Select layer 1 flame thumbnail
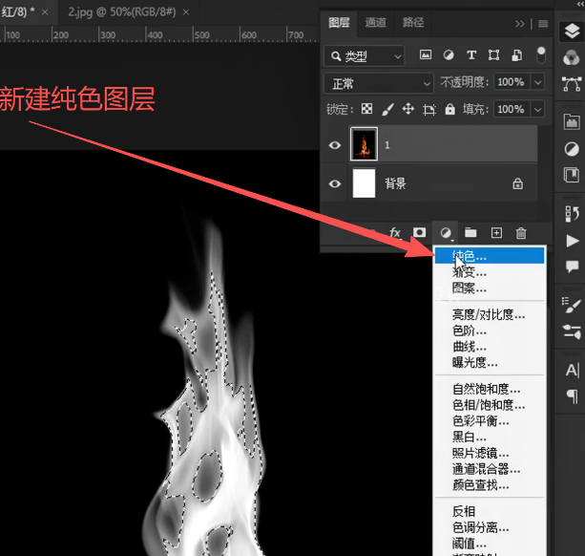 point(364,144)
